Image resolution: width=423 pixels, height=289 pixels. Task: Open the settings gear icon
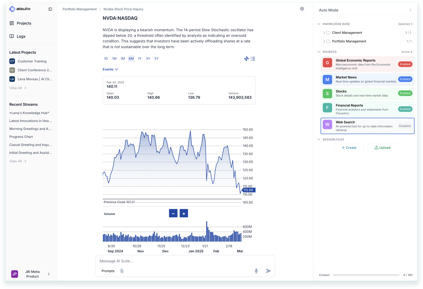click(302, 9)
